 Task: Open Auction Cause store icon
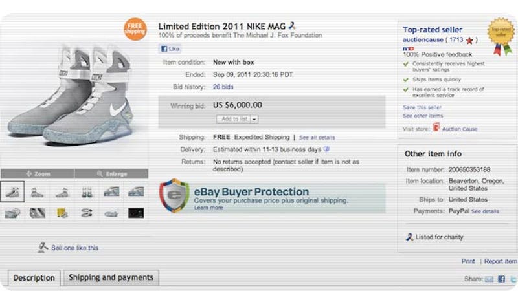[x=436, y=127]
